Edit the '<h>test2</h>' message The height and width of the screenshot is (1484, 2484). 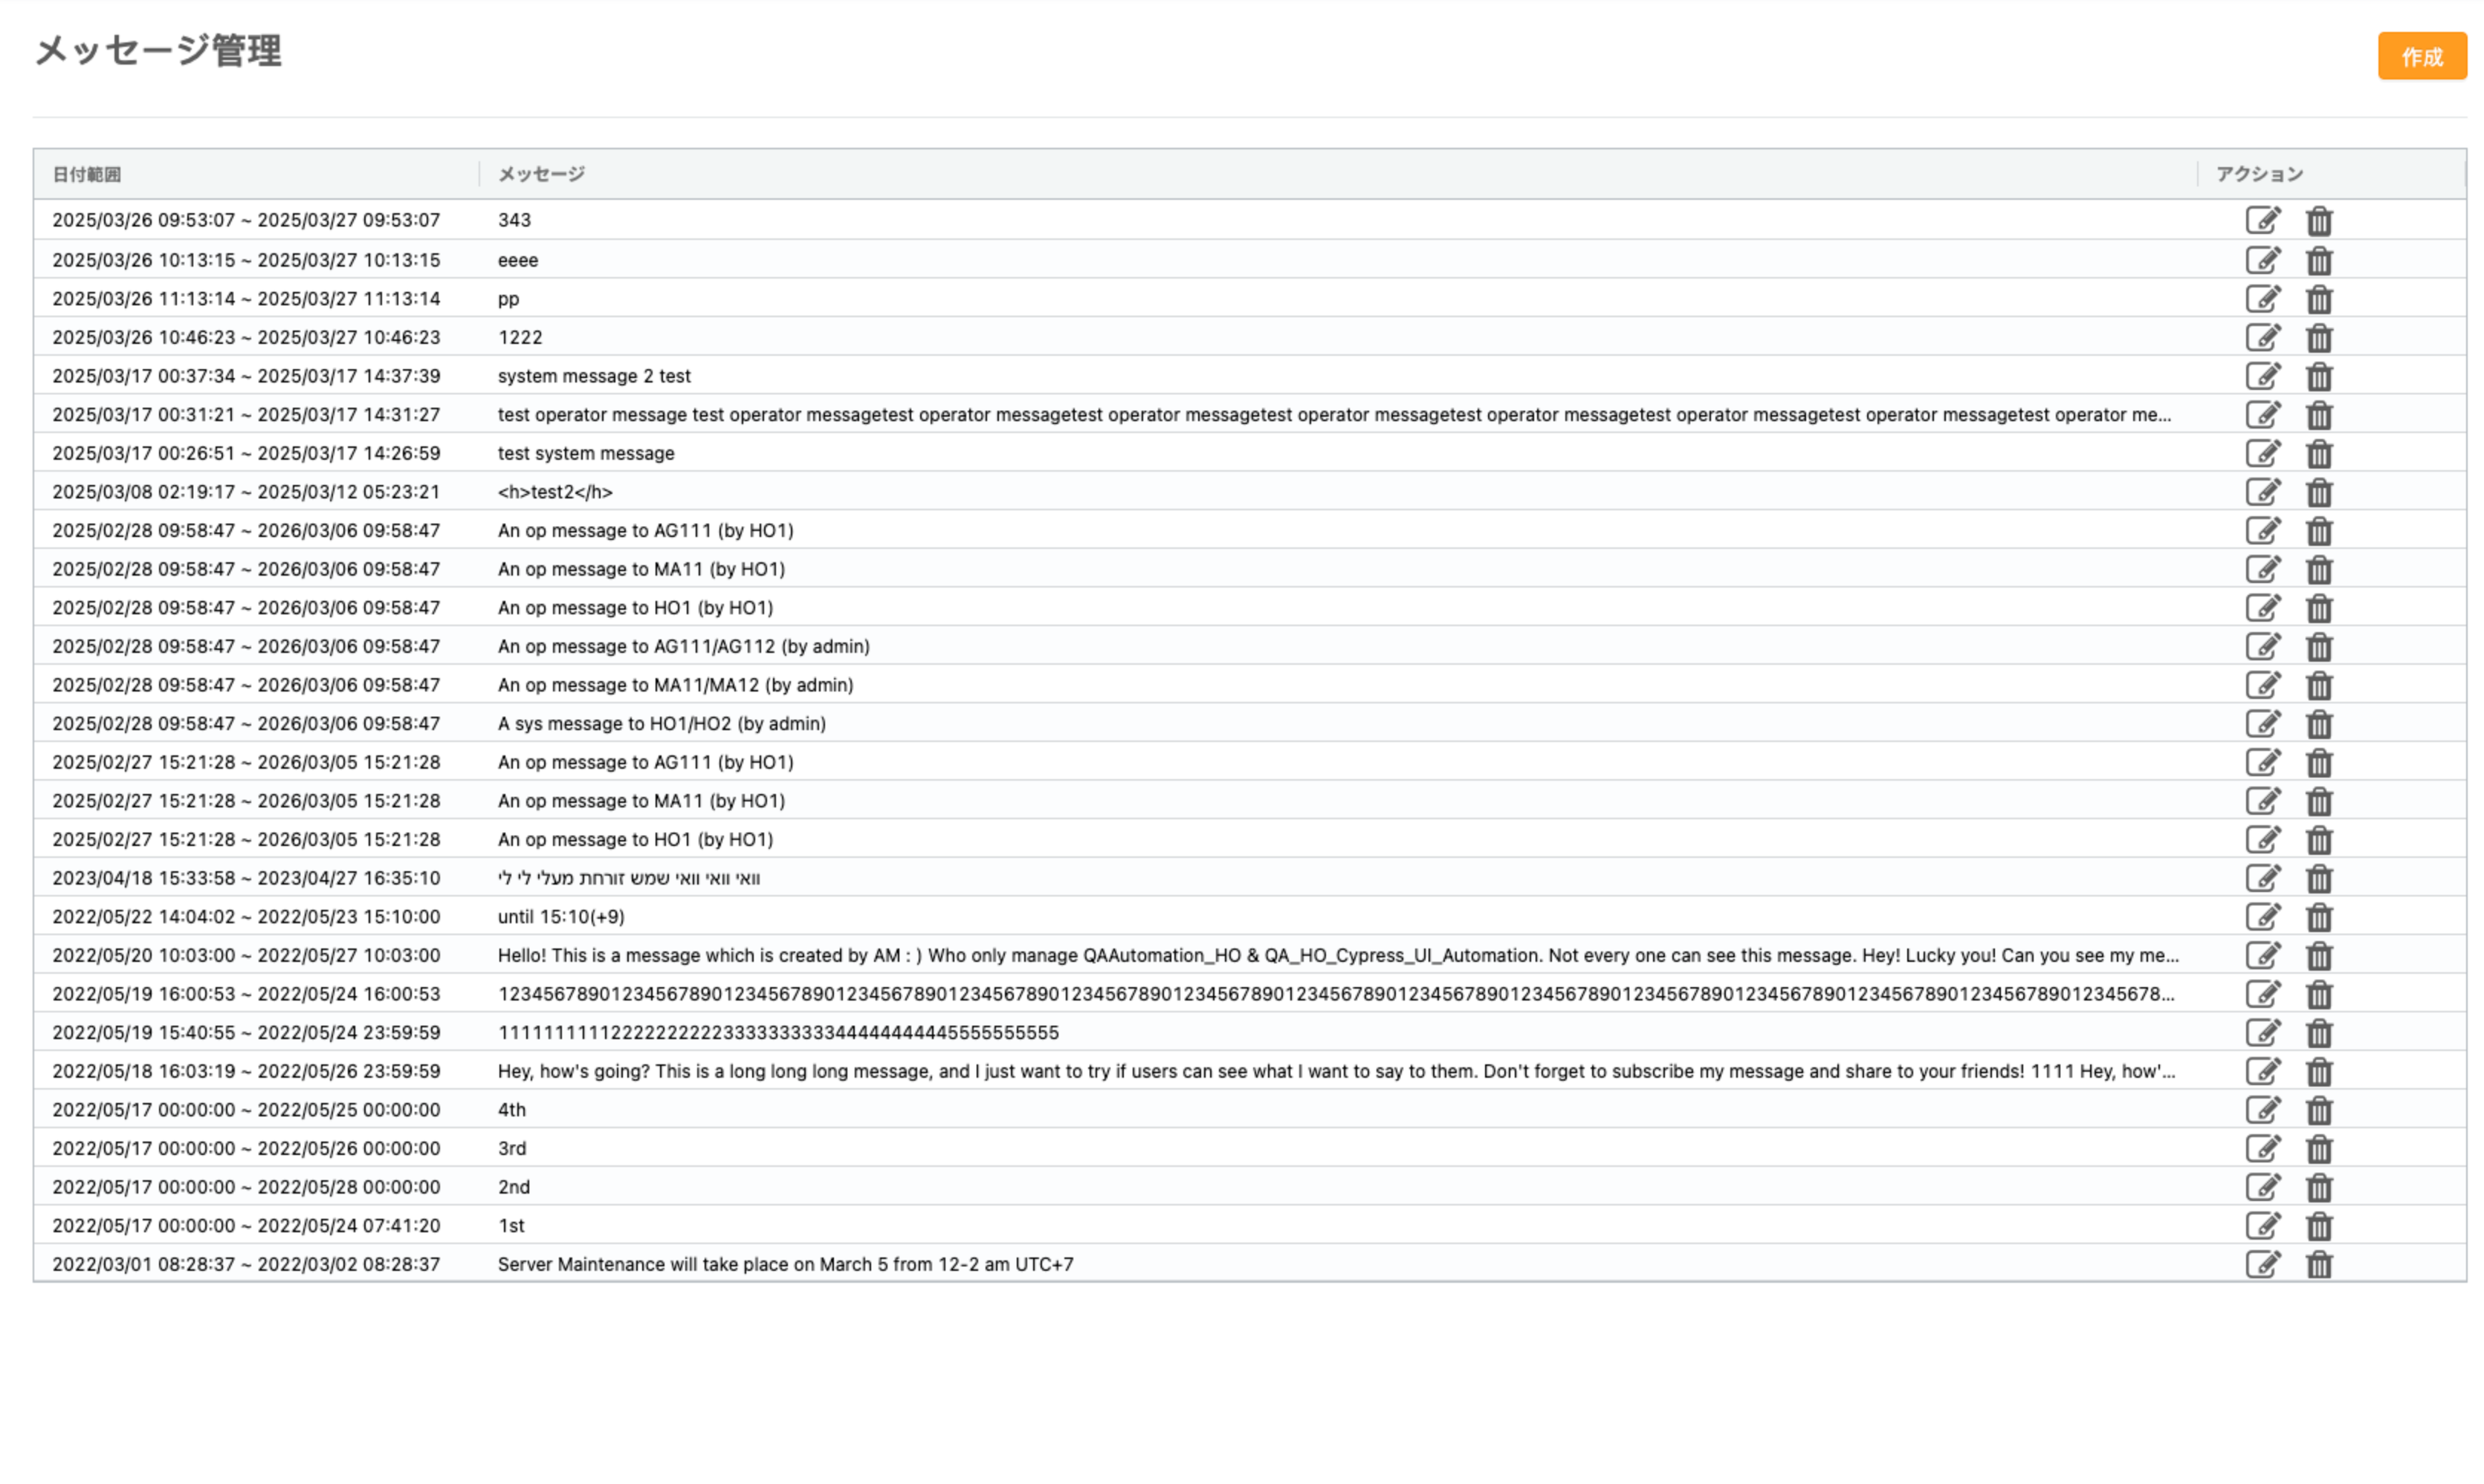click(2262, 492)
